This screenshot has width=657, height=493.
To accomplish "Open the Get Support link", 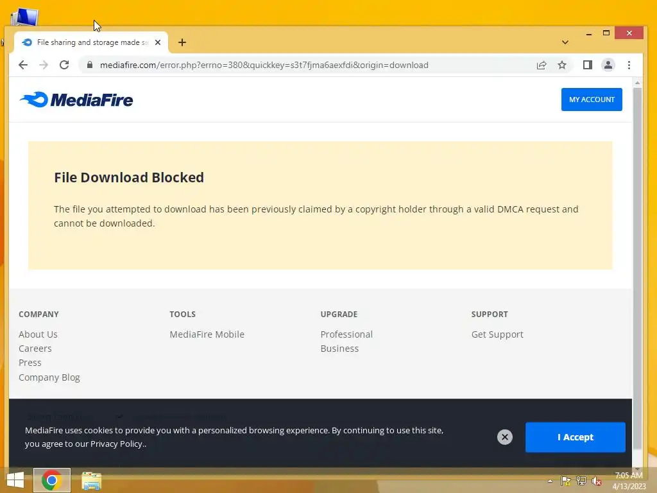I will coord(497,334).
